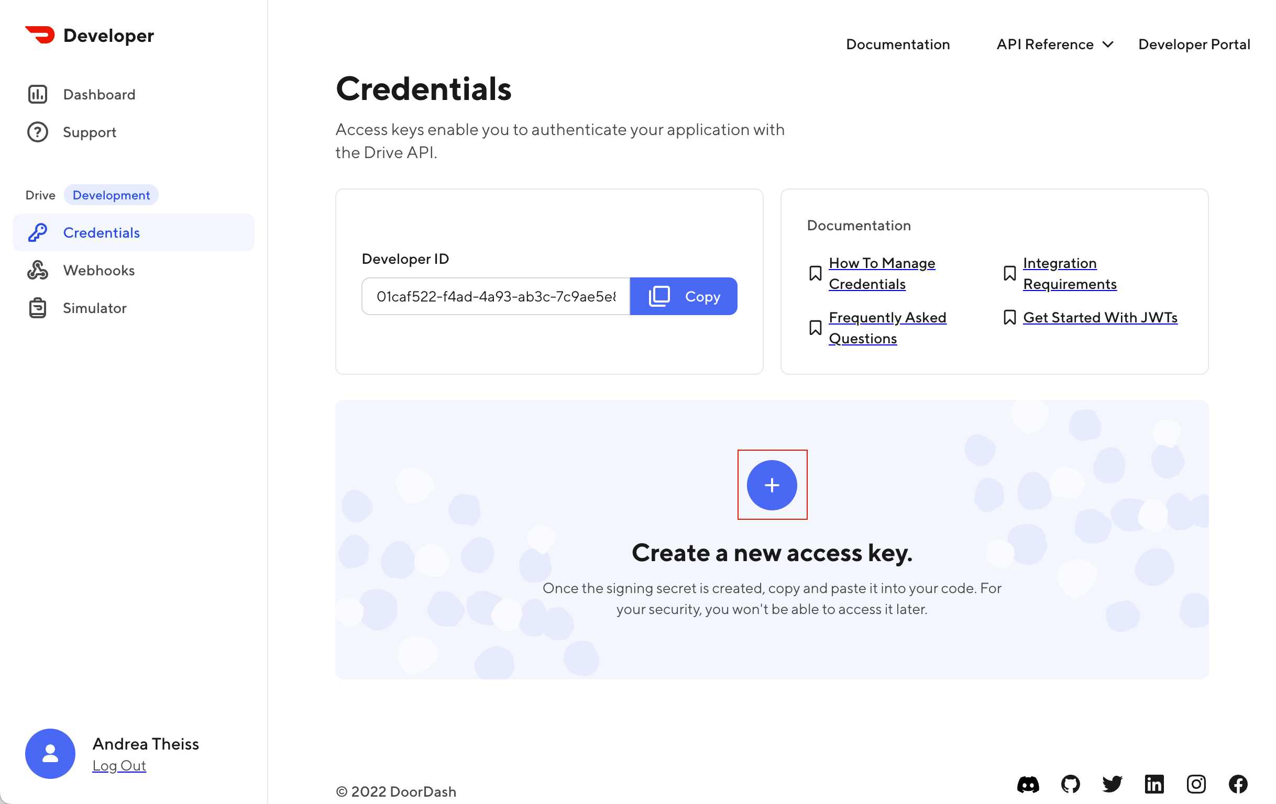
Task: Click the Development environment toggle badge
Action: click(111, 195)
